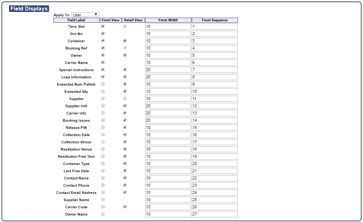Uncheck Front View for Time Slot
Viewport: 363px width, 222px height.
(x=103, y=26)
